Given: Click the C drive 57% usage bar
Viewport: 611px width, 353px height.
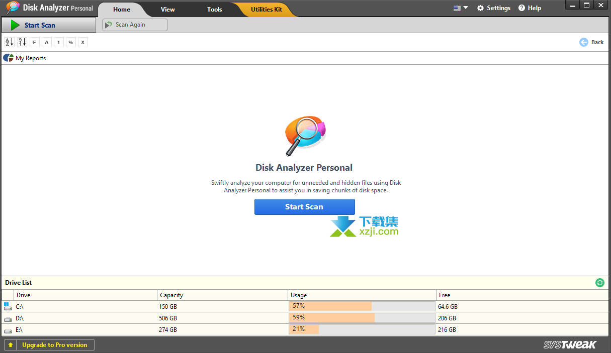Looking at the screenshot, I should [x=362, y=306].
